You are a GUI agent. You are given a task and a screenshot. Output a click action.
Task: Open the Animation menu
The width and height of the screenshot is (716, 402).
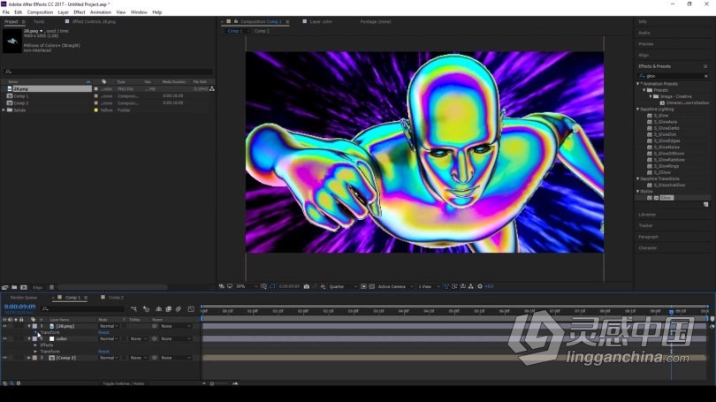pyautogui.click(x=101, y=12)
